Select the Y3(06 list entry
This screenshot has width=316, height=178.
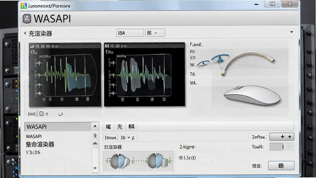coord(33,152)
